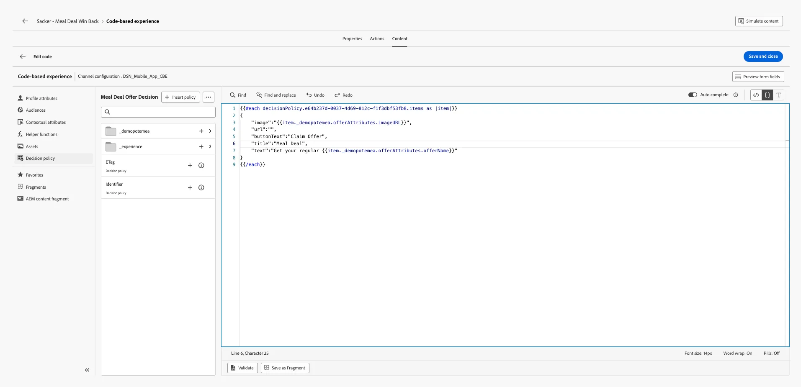Add _experience folder with plus icon
Screen dimensions: 801x387
[x=201, y=146]
